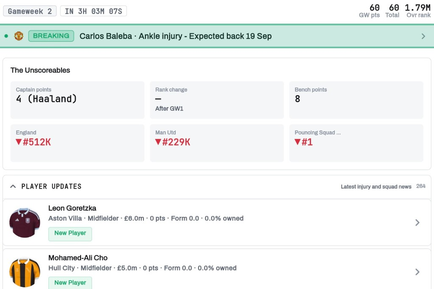Expand the Leon Goretzka row arrow
Image resolution: width=434 pixels, height=289 pixels.
click(x=417, y=223)
